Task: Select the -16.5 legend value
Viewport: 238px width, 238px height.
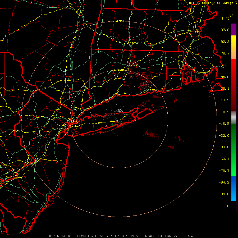Action: click(224, 124)
